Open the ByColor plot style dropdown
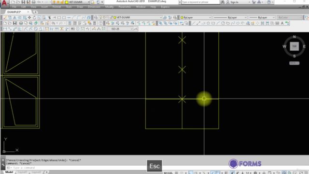 point(289,17)
